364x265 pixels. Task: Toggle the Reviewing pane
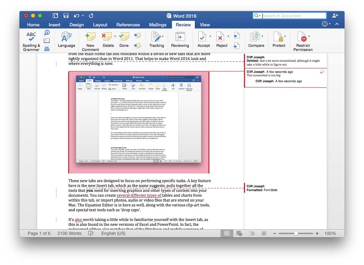pyautogui.click(x=180, y=40)
